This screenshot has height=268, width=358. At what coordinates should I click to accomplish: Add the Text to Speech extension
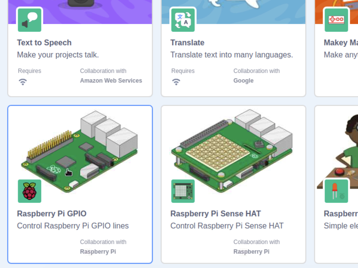tap(80, 48)
